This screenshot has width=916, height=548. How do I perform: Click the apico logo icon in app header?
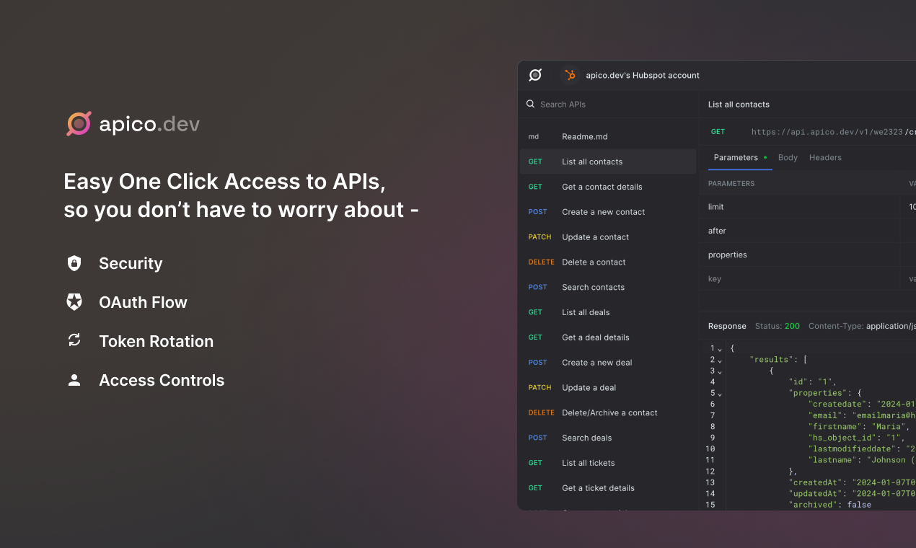pos(535,75)
